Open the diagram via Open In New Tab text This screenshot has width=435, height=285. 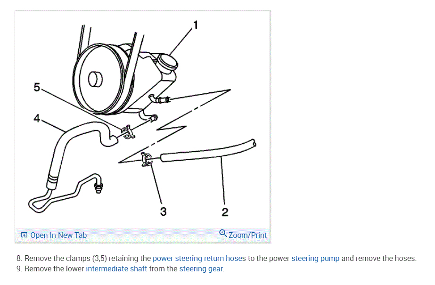coord(58,235)
